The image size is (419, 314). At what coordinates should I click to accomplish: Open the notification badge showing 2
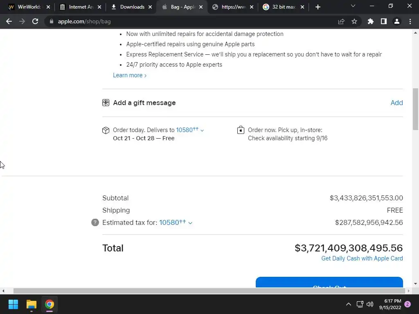(408, 304)
